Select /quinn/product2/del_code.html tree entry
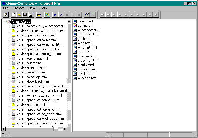The image size is (198, 138). point(41,119)
